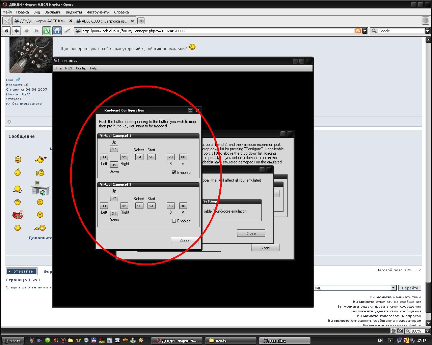Check Enabled for Virtual Gamepad 3
The width and height of the screenshot is (432, 345).
[174, 221]
